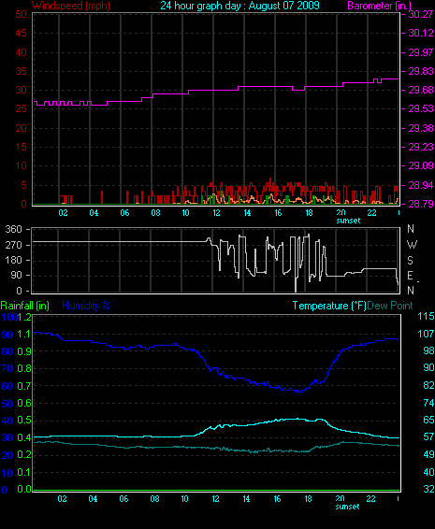Click the E compass direction label
This screenshot has width=435, height=529.
[410, 276]
